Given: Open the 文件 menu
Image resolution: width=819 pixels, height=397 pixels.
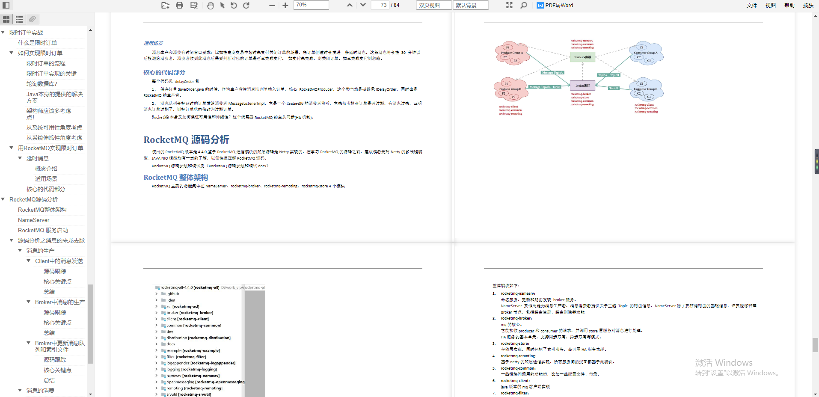Looking at the screenshot, I should [x=752, y=5].
